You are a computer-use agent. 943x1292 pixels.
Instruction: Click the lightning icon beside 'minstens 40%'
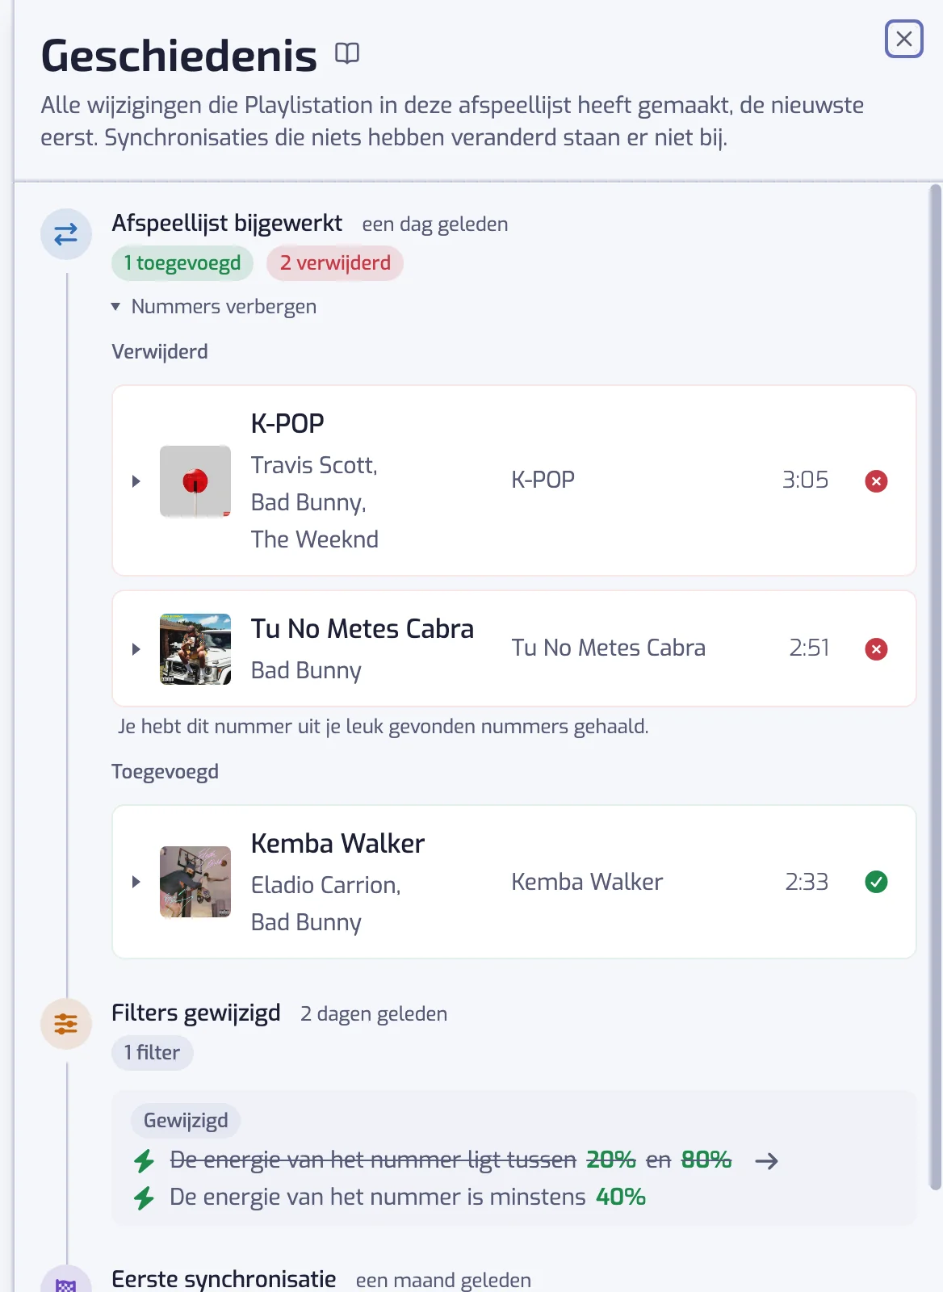[x=145, y=1198]
